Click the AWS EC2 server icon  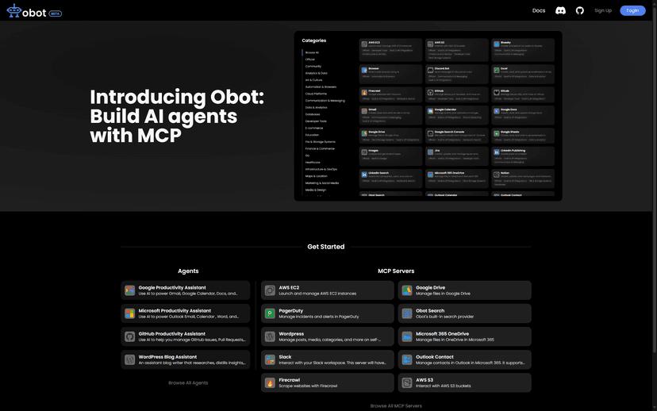tap(270, 290)
